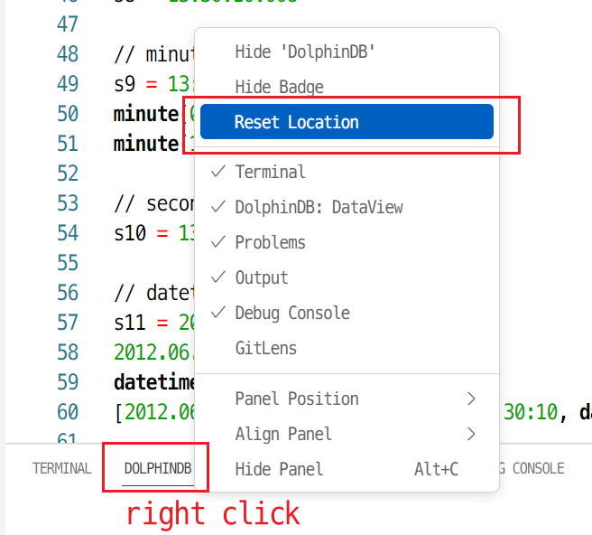Choose the Hide Badge menu entry
The height and width of the screenshot is (535, 592).
point(279,87)
